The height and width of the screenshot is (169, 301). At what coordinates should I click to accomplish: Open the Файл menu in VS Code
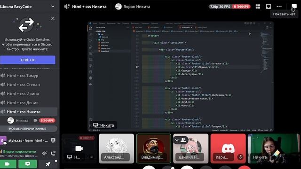(x=95, y=23)
